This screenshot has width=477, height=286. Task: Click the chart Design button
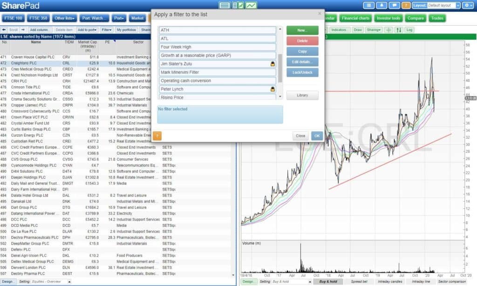click(x=249, y=282)
